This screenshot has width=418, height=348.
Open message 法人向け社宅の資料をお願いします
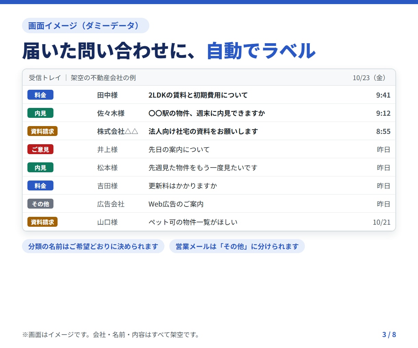[203, 132]
